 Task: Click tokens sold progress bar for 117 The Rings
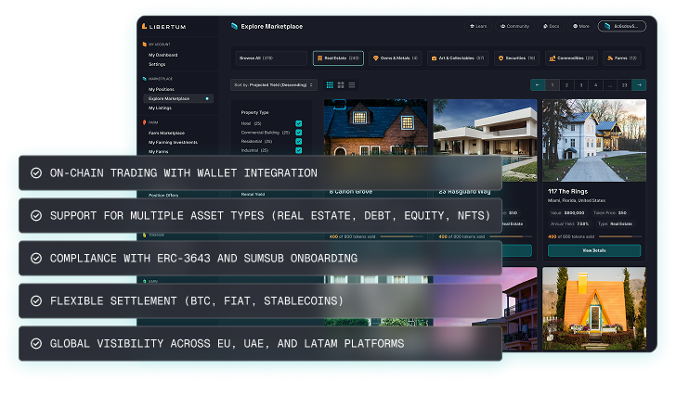coord(620,236)
